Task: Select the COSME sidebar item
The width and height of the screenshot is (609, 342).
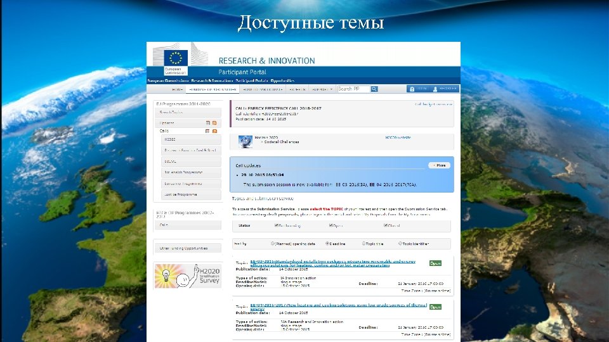Action: pyautogui.click(x=191, y=161)
